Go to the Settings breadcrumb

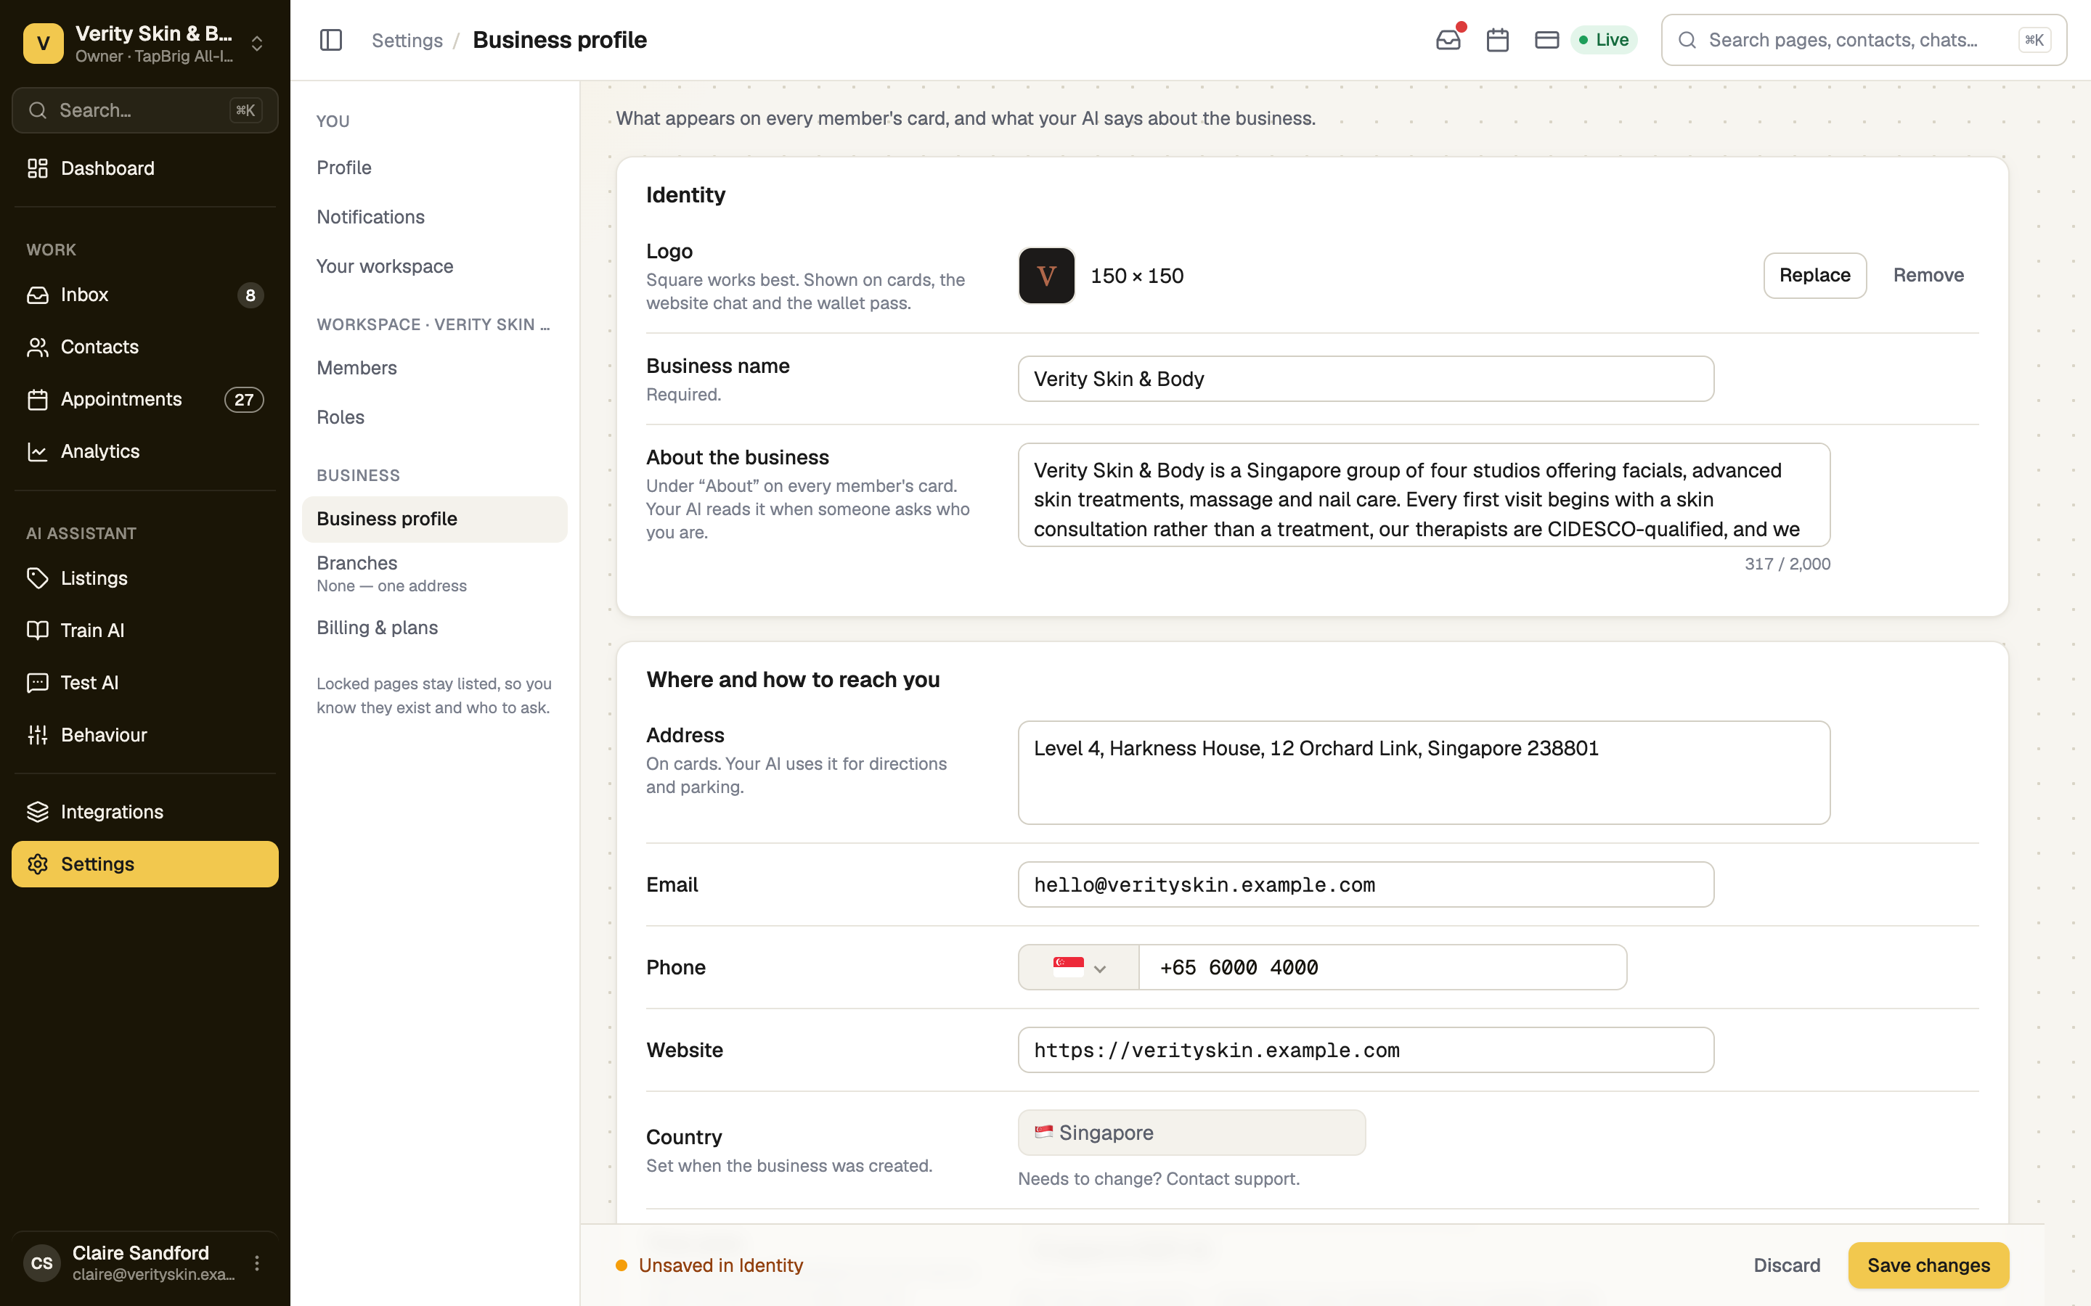pos(407,41)
